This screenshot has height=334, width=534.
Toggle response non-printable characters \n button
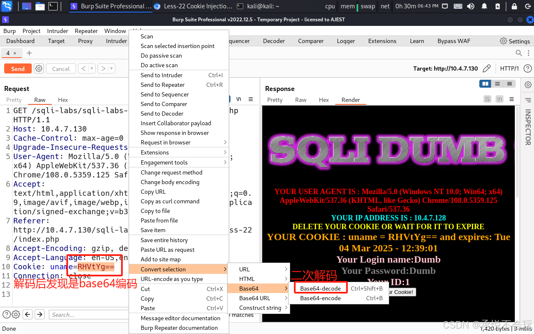coord(499,99)
